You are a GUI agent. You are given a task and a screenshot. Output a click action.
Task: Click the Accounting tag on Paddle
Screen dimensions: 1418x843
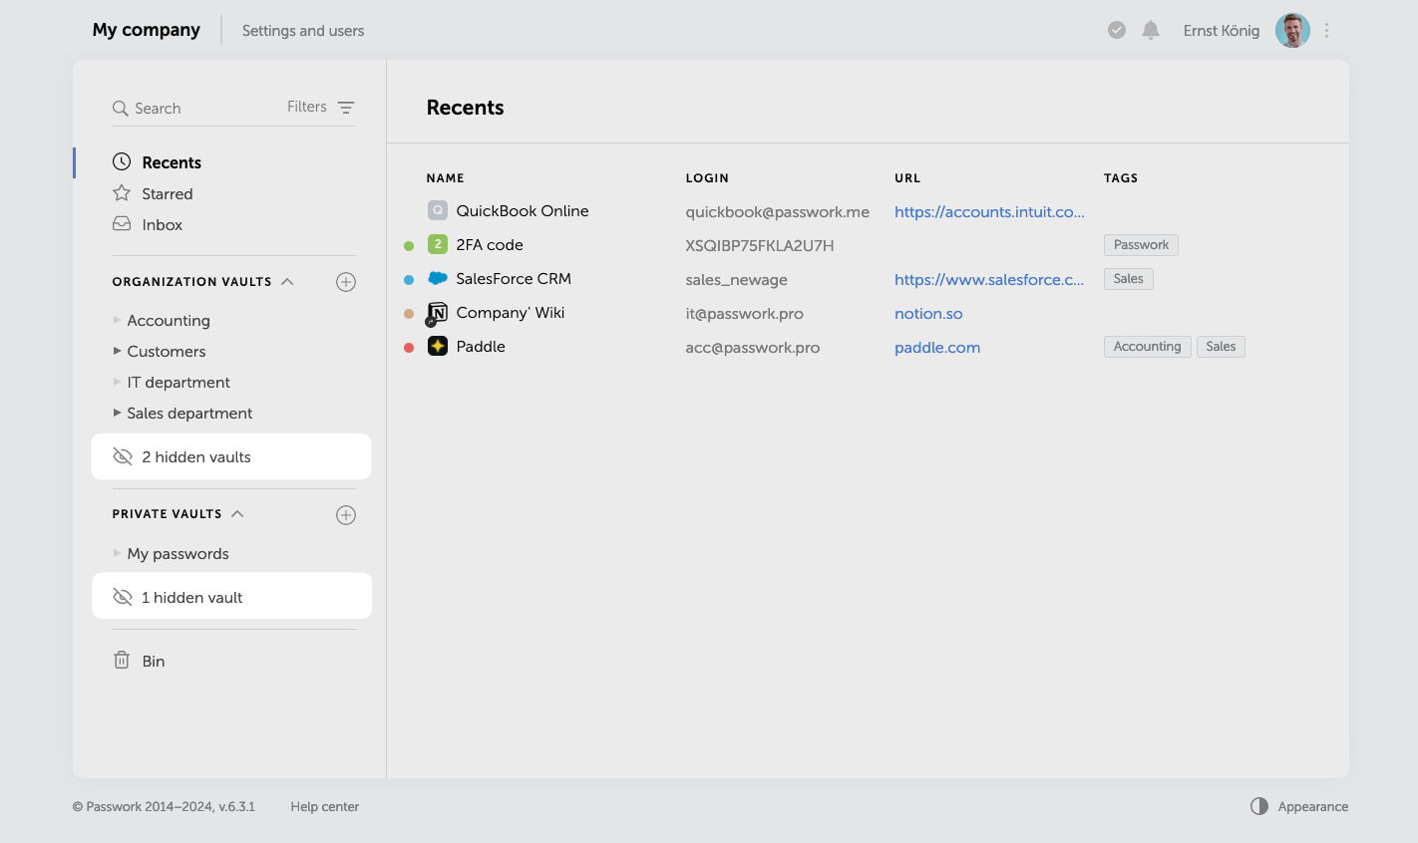[1147, 346]
